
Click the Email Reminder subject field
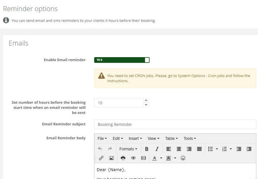coord(175,124)
